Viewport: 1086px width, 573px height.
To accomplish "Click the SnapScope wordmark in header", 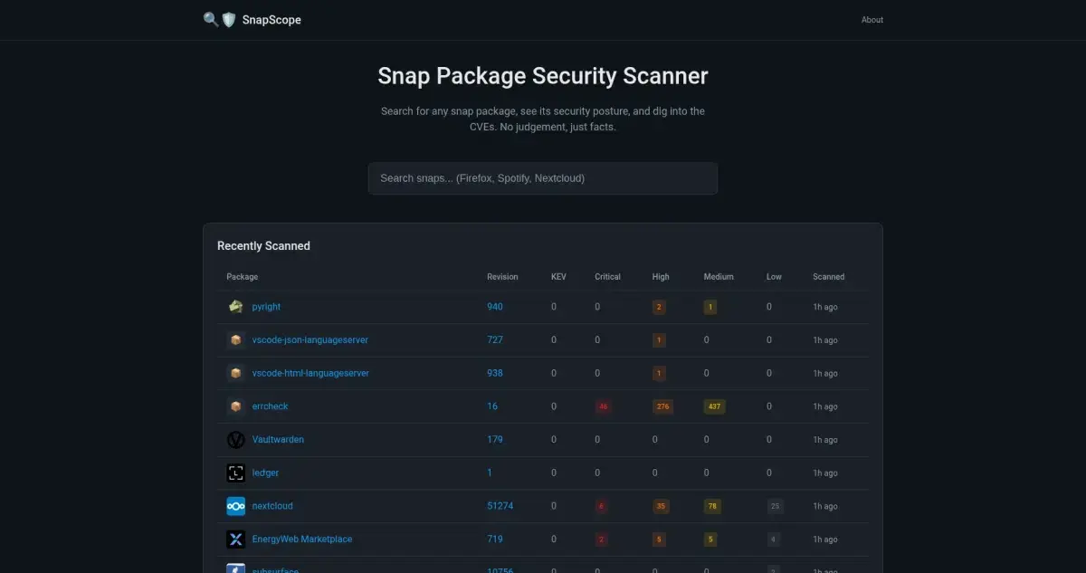I will coord(273,19).
